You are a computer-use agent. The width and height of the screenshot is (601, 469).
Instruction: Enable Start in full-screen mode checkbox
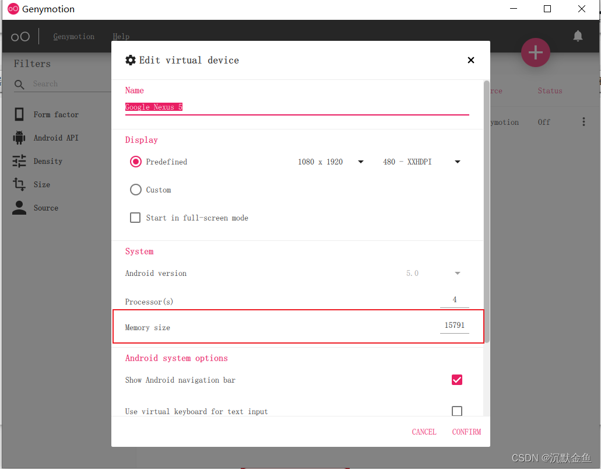(135, 218)
